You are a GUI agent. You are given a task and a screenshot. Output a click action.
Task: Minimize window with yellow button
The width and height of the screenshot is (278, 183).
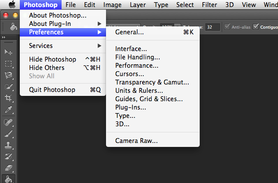15,15
